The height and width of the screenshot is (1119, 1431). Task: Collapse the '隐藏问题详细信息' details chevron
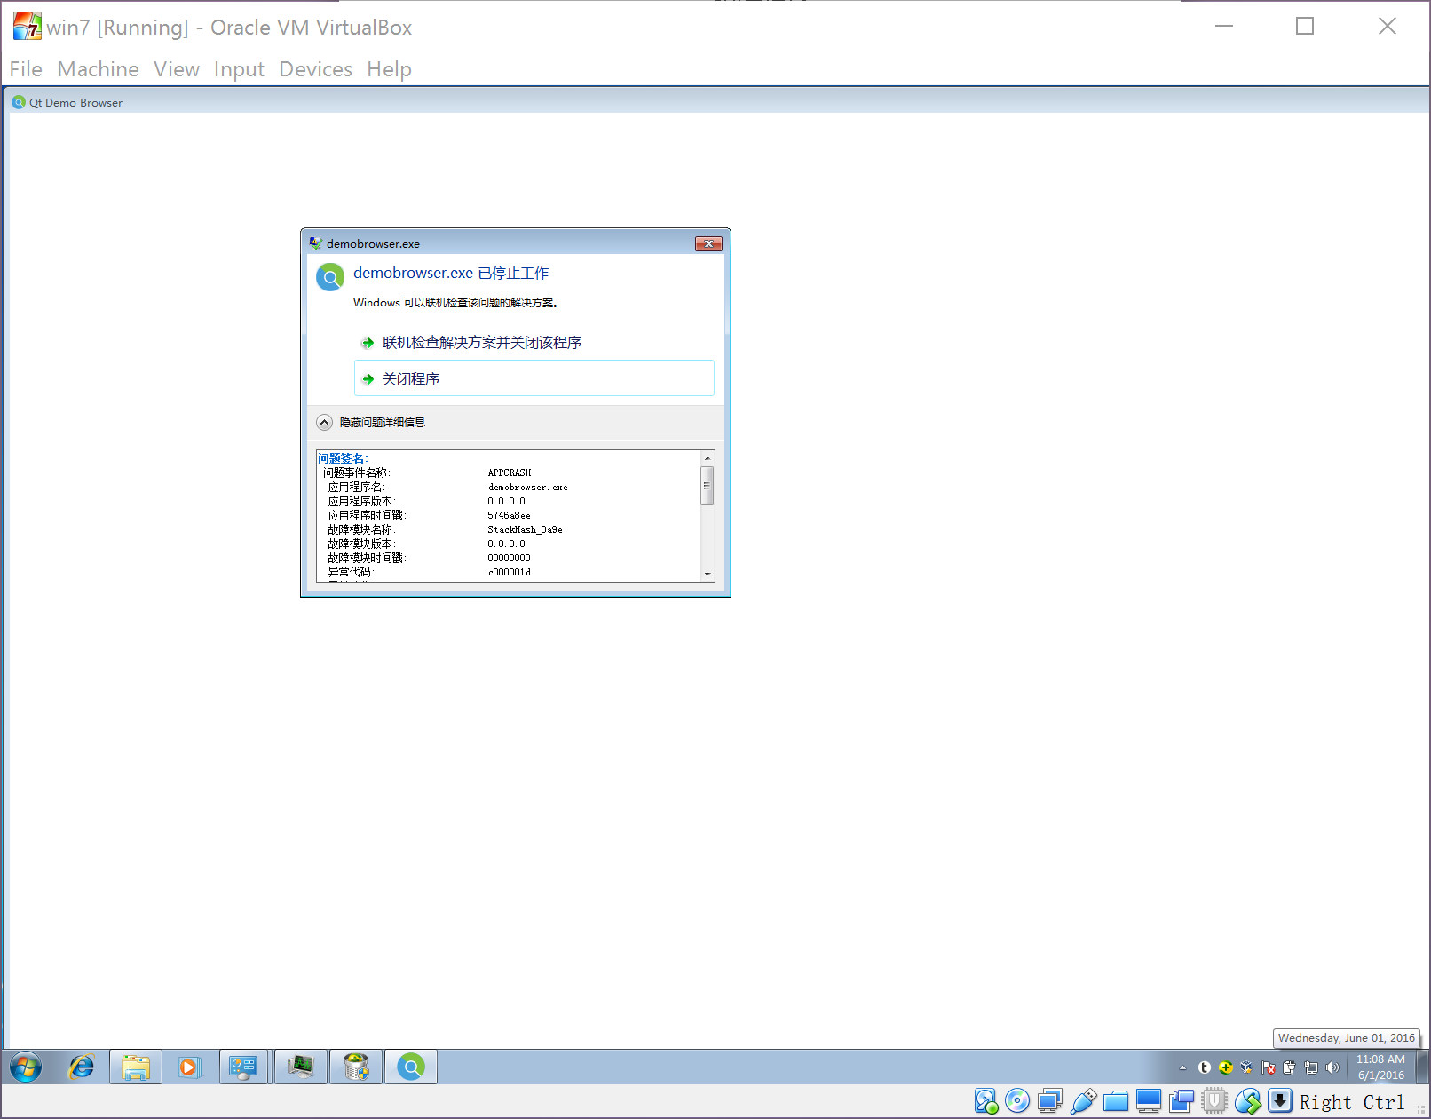tap(325, 422)
